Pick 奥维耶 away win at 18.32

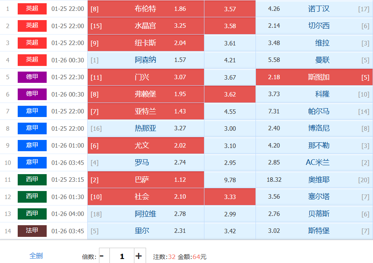coord(314,180)
